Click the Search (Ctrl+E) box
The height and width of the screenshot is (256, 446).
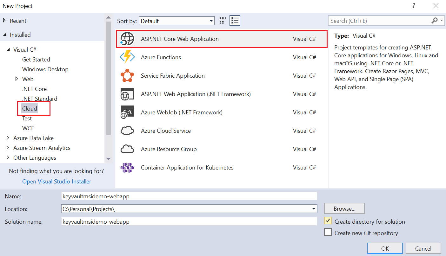point(379,21)
